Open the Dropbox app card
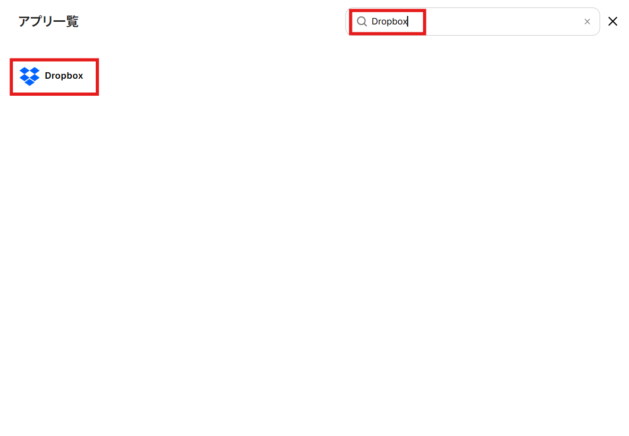The width and height of the screenshot is (629, 436). pyautogui.click(x=54, y=77)
